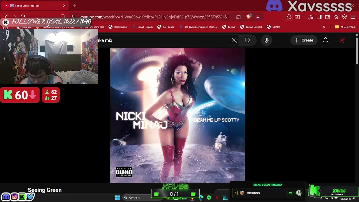Open the Windows Start menu
This screenshot has height=202, width=359.
(118, 198)
